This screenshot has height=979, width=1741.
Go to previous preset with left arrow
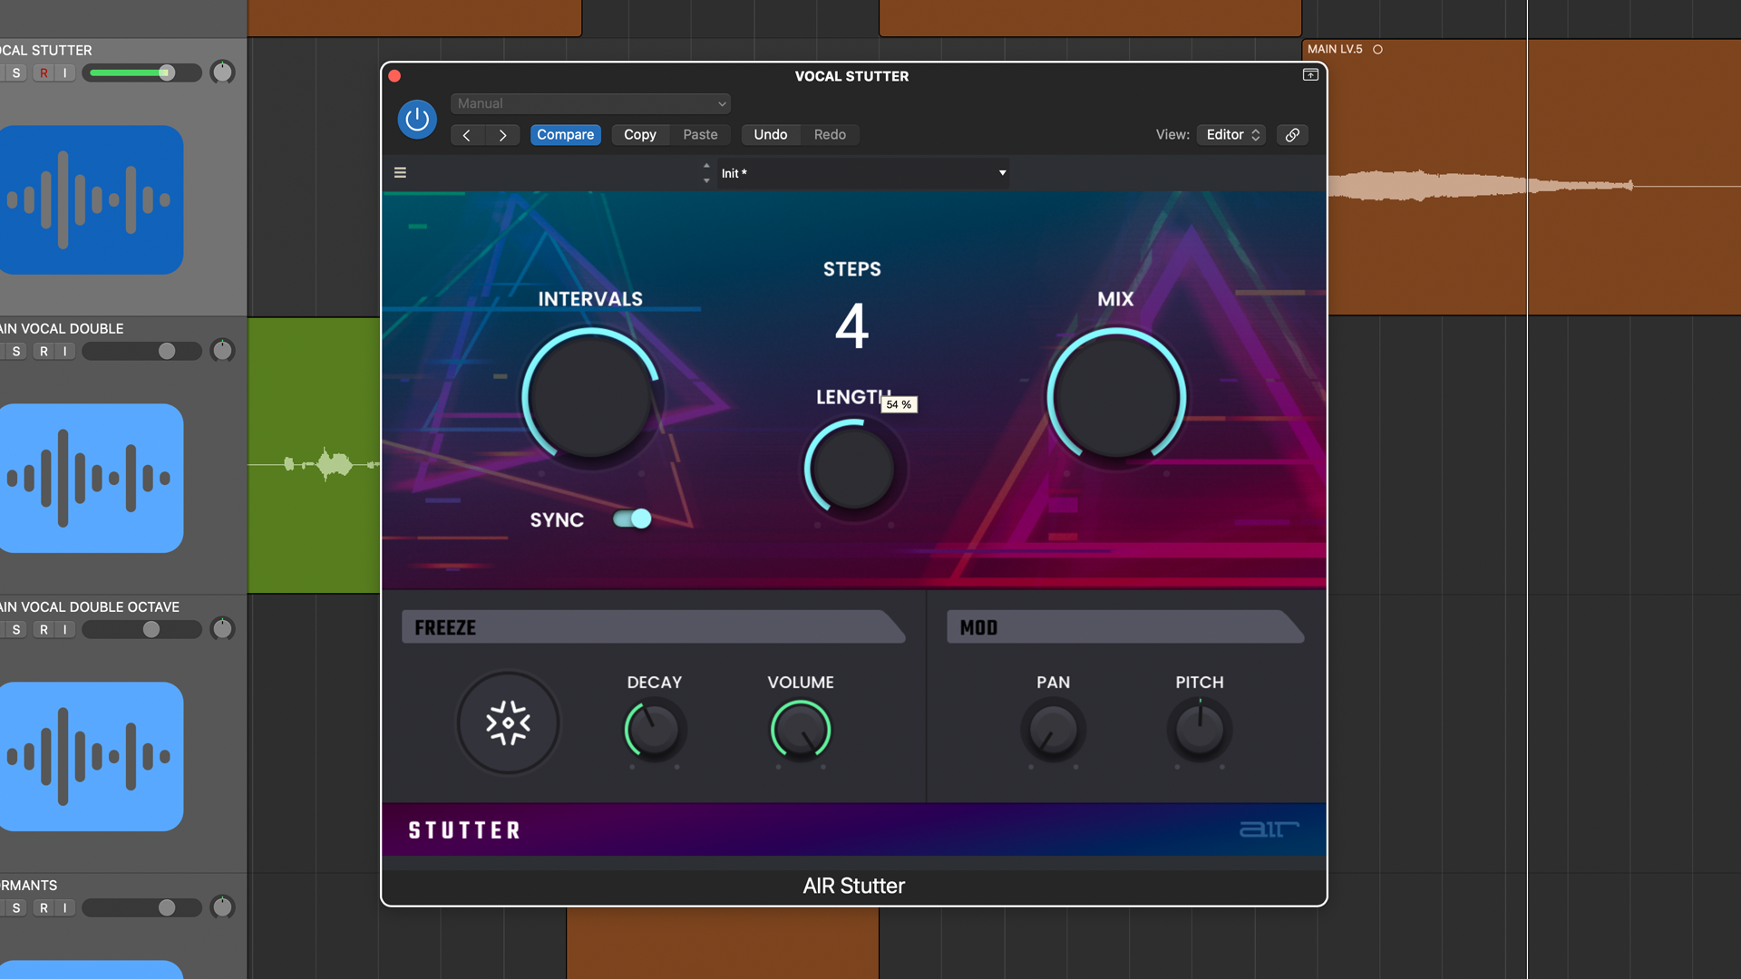coord(467,135)
